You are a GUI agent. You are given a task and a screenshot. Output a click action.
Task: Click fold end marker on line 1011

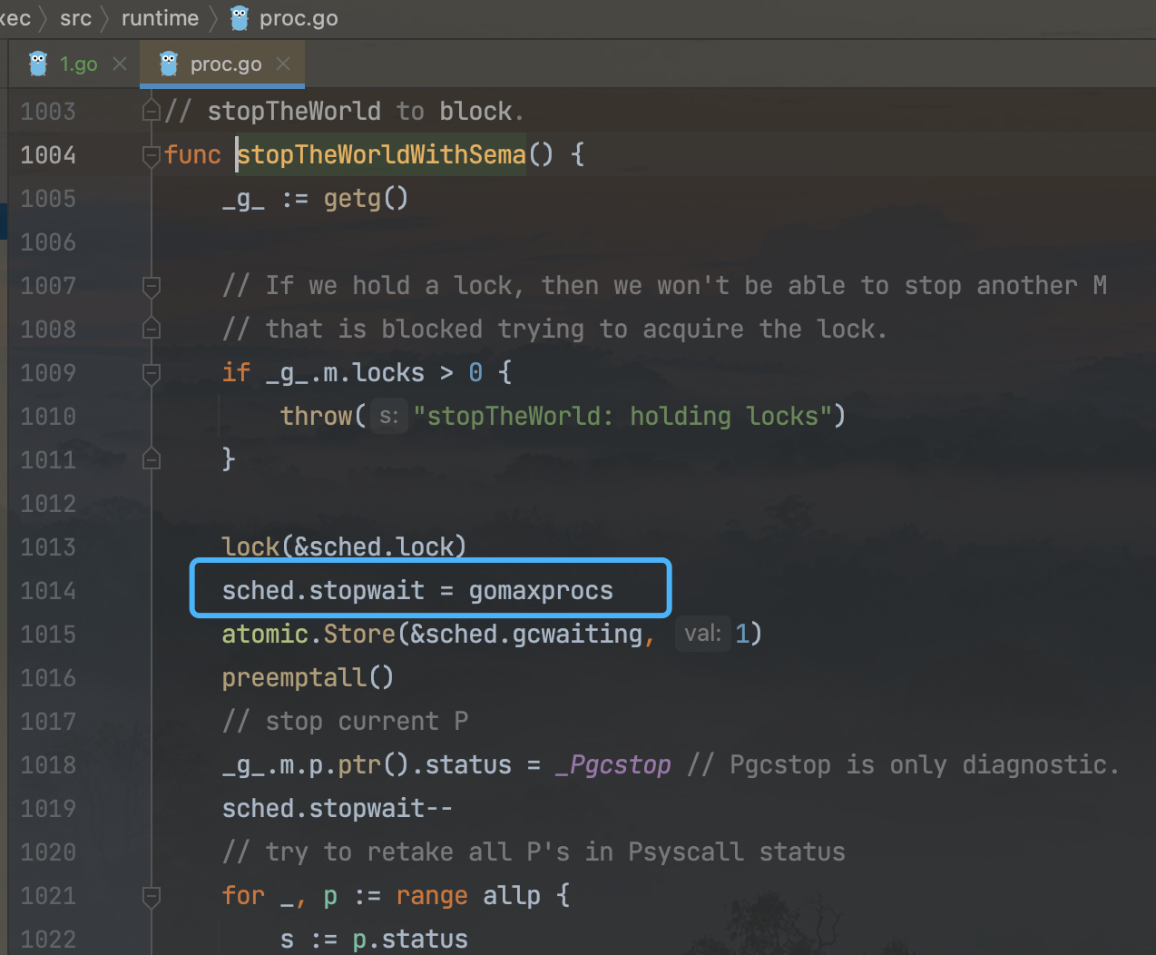tap(152, 459)
